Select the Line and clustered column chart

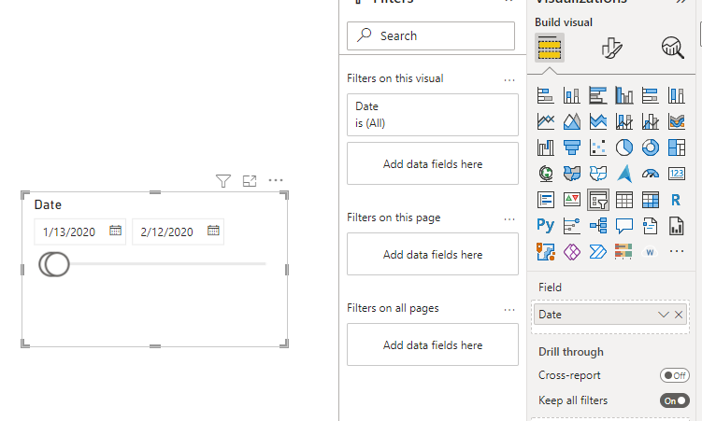[x=650, y=121]
